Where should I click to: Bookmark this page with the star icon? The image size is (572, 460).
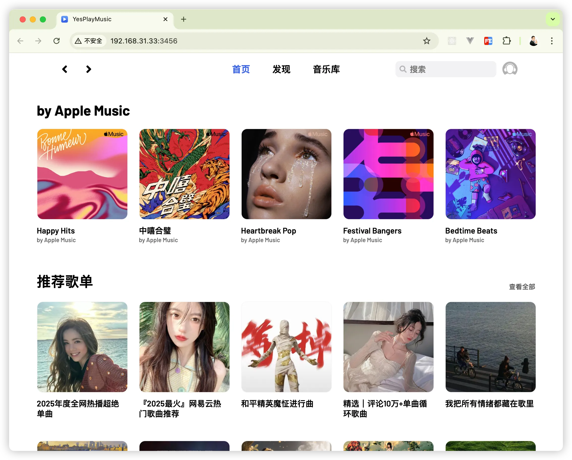(426, 41)
